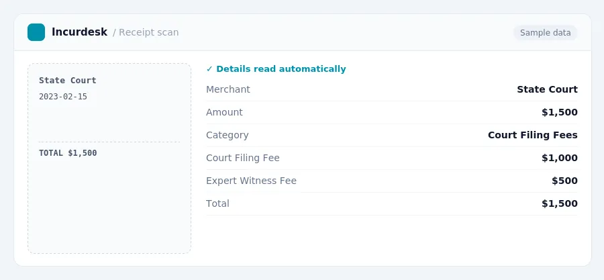This screenshot has height=280, width=604.
Task: Click the Merchant field label
Action: 228,89
